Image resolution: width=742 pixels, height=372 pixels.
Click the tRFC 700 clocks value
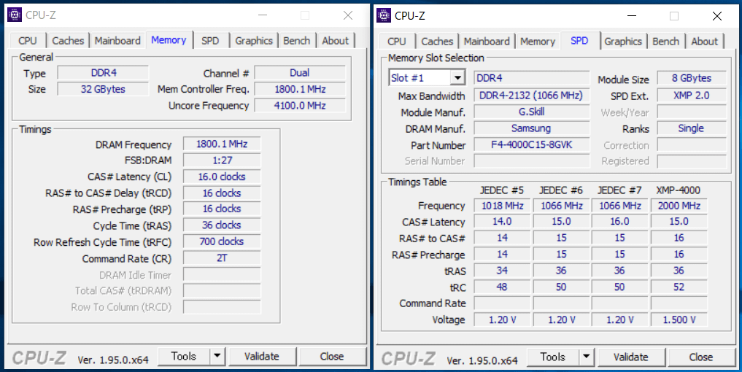click(222, 241)
